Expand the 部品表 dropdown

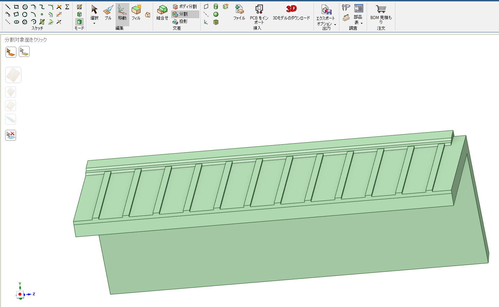361,23
